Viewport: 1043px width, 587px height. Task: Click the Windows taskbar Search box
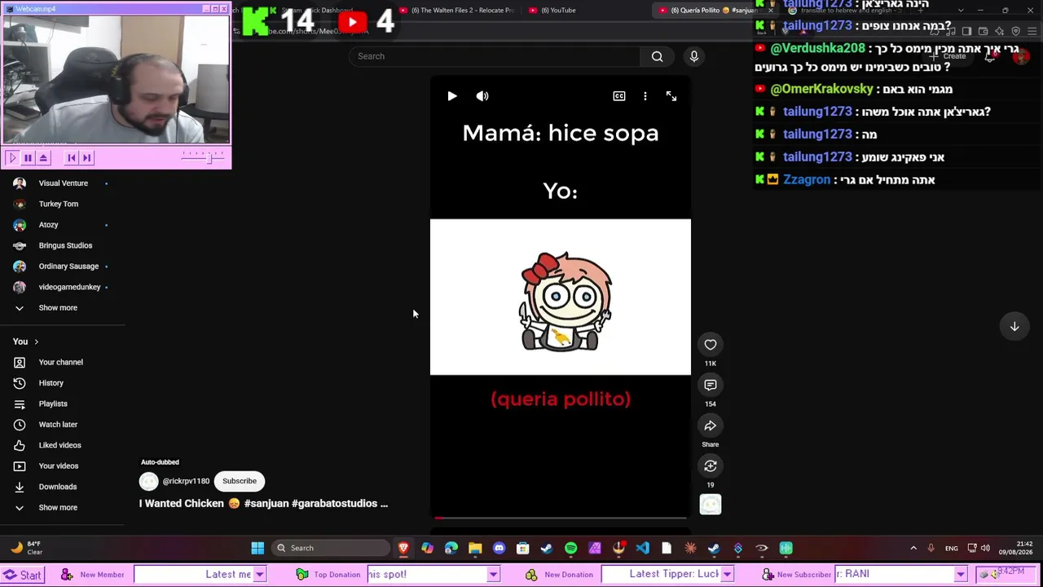(x=331, y=548)
